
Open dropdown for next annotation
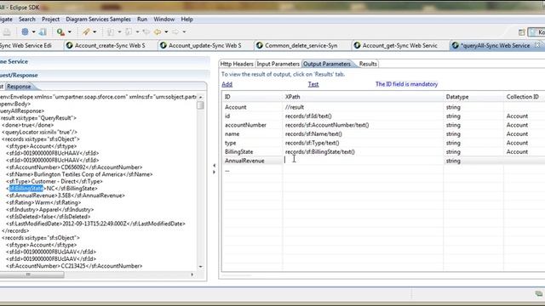point(119,32)
